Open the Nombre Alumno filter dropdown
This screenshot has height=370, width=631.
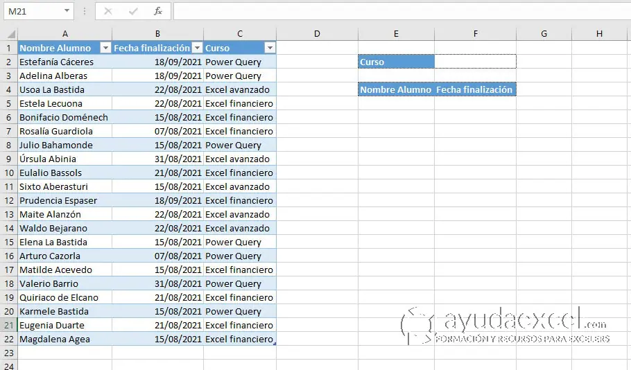tap(105, 48)
